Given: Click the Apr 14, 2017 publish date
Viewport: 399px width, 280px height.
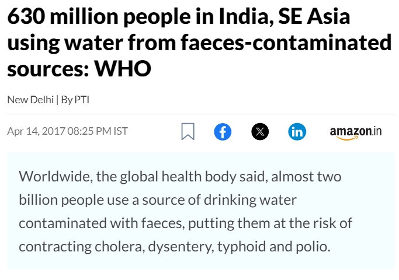Looking at the screenshot, I should 36,131.
